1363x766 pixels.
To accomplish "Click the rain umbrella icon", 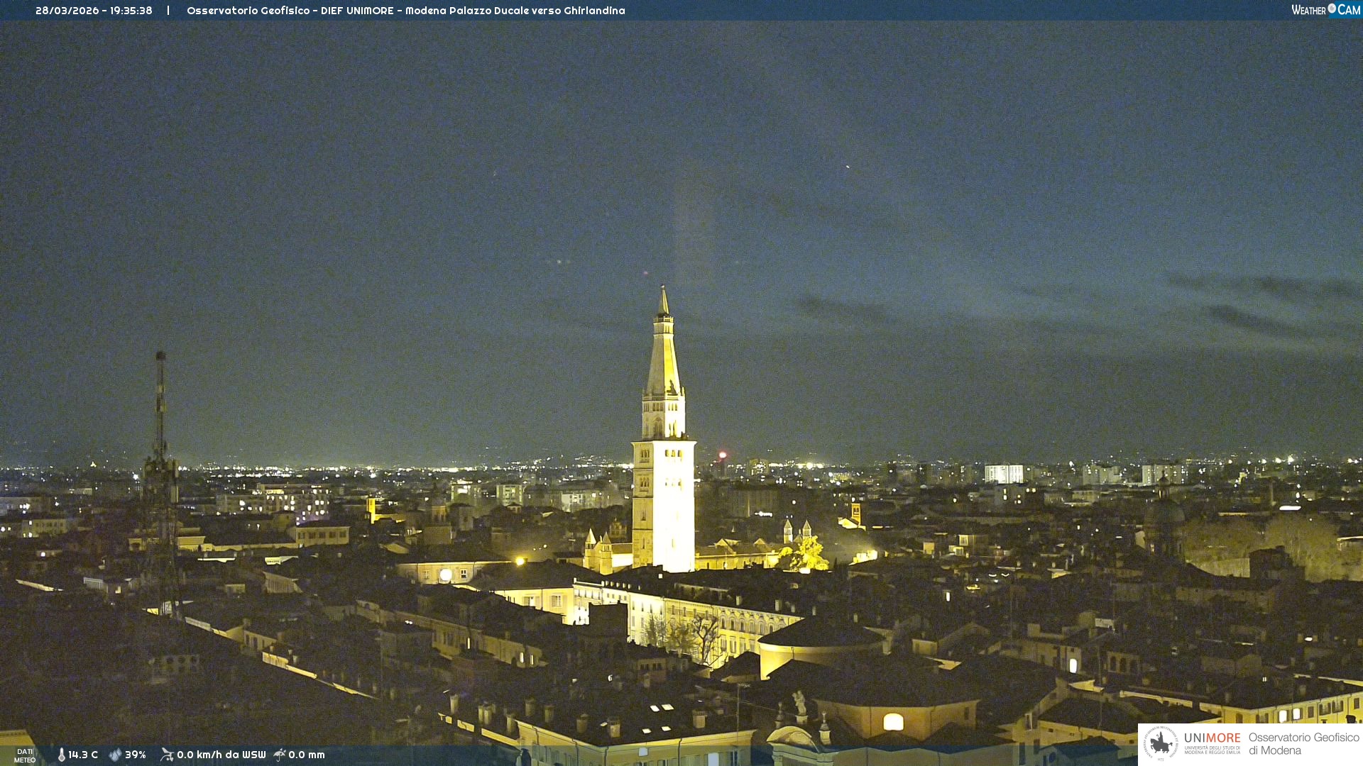I will [280, 755].
